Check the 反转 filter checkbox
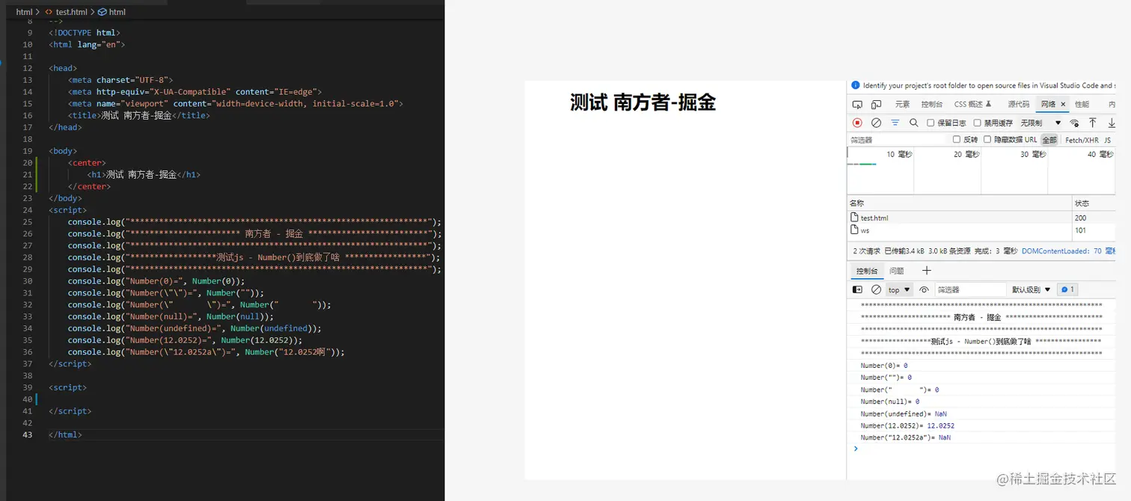 coord(957,140)
